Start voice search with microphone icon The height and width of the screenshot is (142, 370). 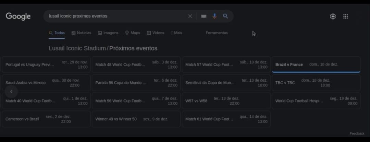click(x=214, y=16)
